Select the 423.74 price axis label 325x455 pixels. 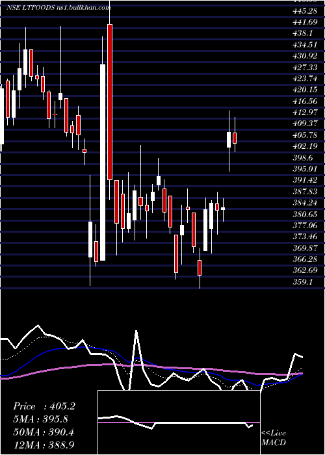(x=305, y=79)
